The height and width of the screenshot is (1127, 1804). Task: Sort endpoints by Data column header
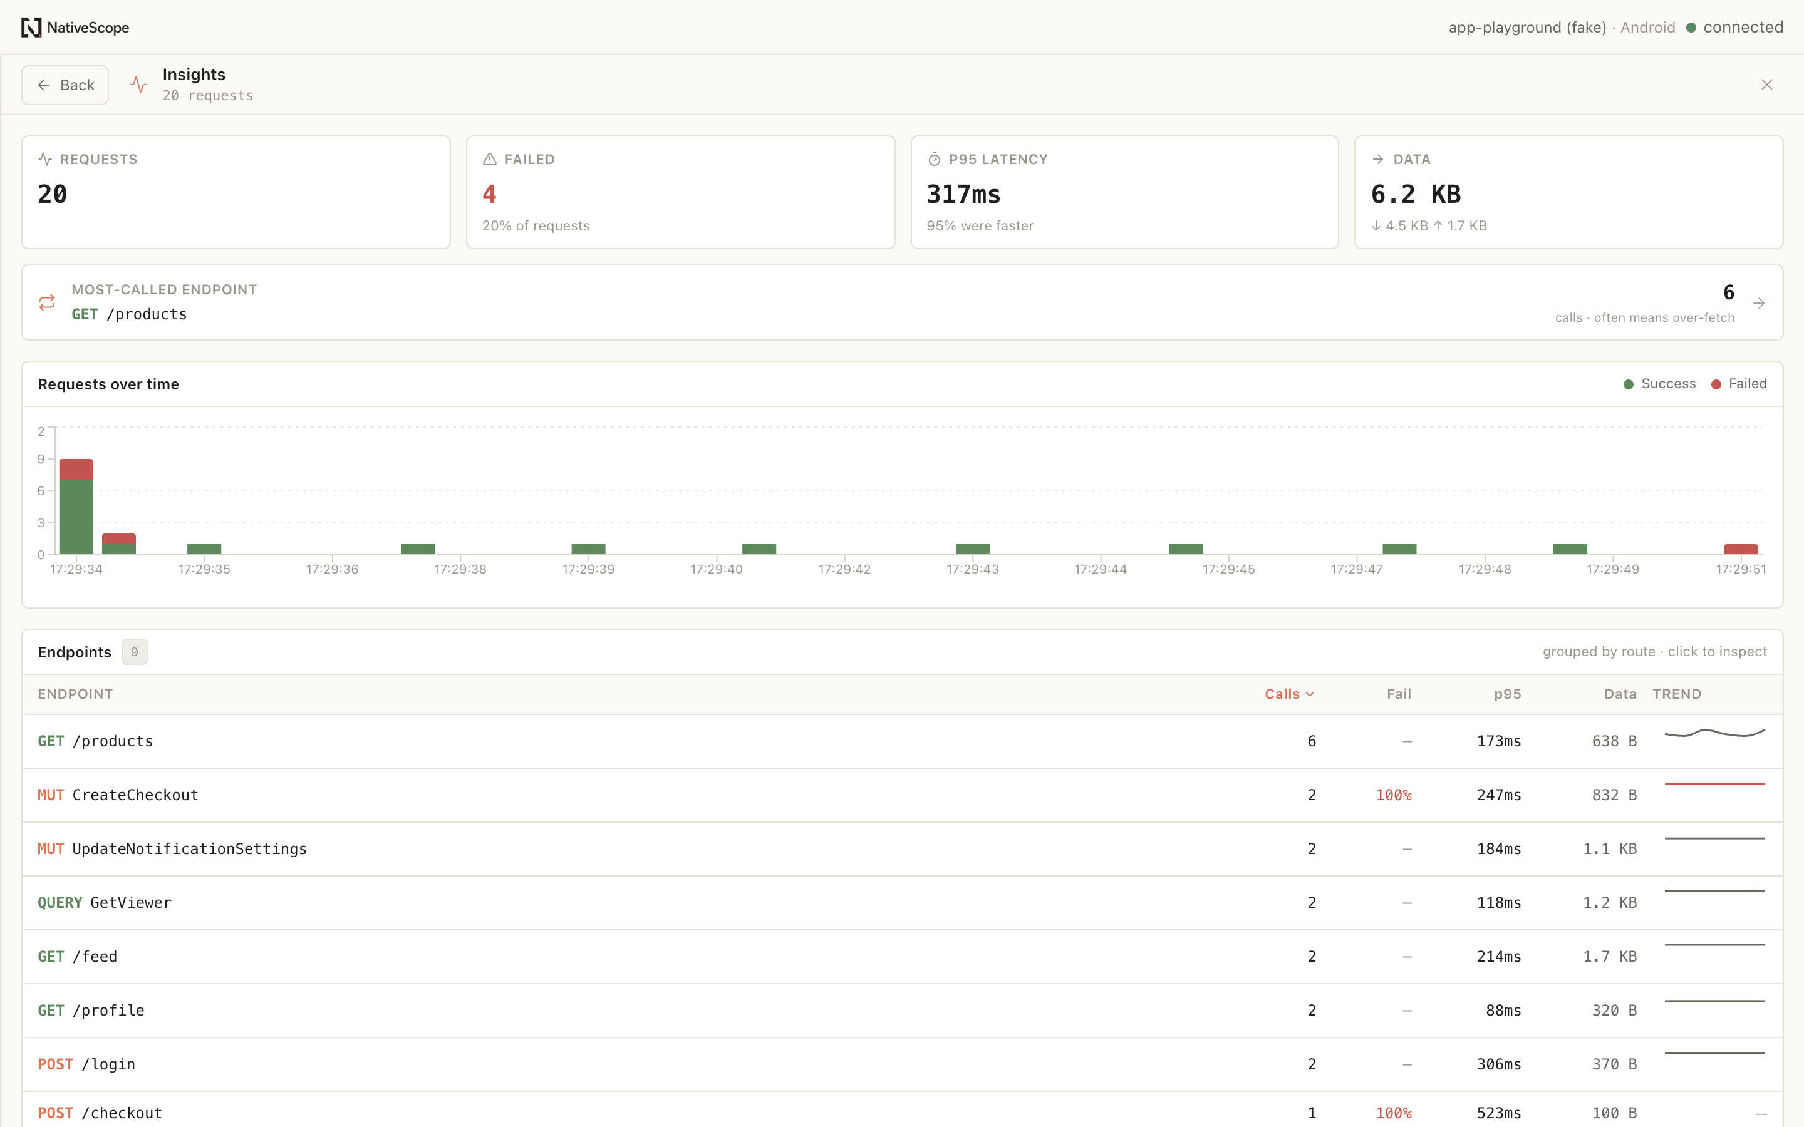tap(1620, 694)
